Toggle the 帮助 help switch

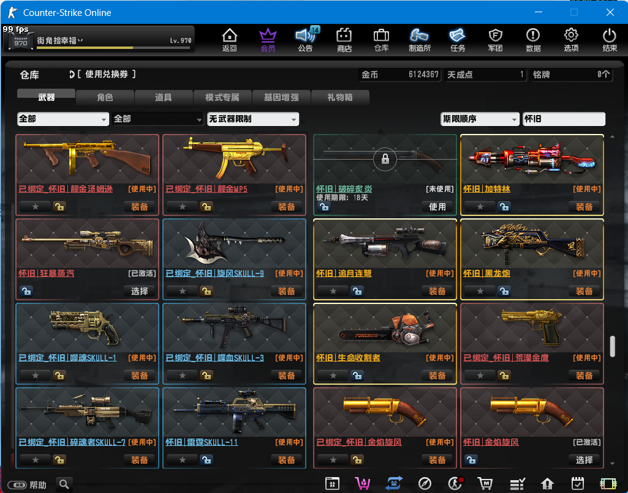click(x=18, y=485)
